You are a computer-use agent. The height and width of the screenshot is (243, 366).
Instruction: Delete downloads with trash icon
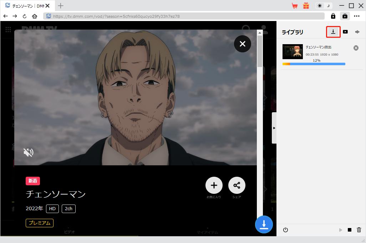(359, 230)
